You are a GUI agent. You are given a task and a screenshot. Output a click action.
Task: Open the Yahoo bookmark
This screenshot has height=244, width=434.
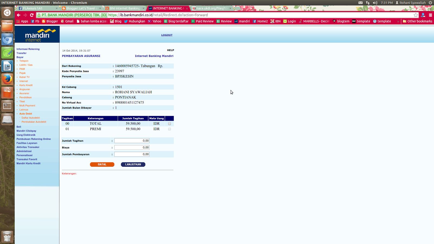(154, 21)
